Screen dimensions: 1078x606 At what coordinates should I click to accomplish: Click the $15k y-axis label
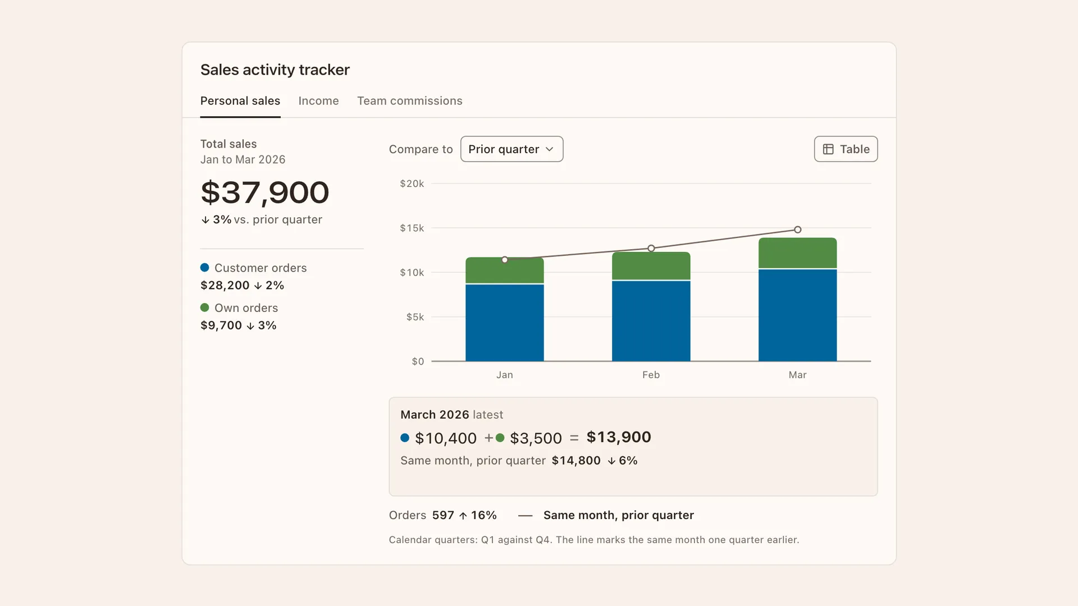pos(412,228)
